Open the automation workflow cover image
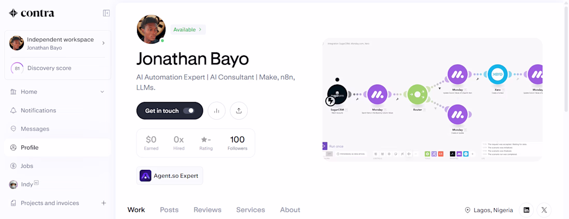 (x=432, y=99)
